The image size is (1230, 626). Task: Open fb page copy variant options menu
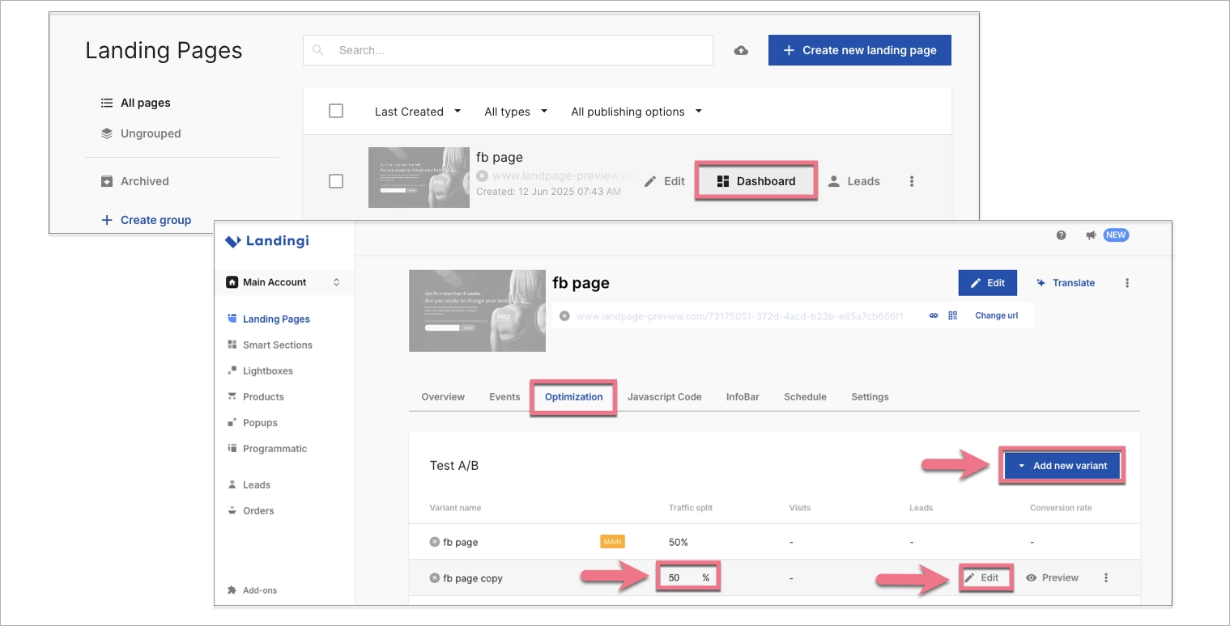coord(1106,577)
